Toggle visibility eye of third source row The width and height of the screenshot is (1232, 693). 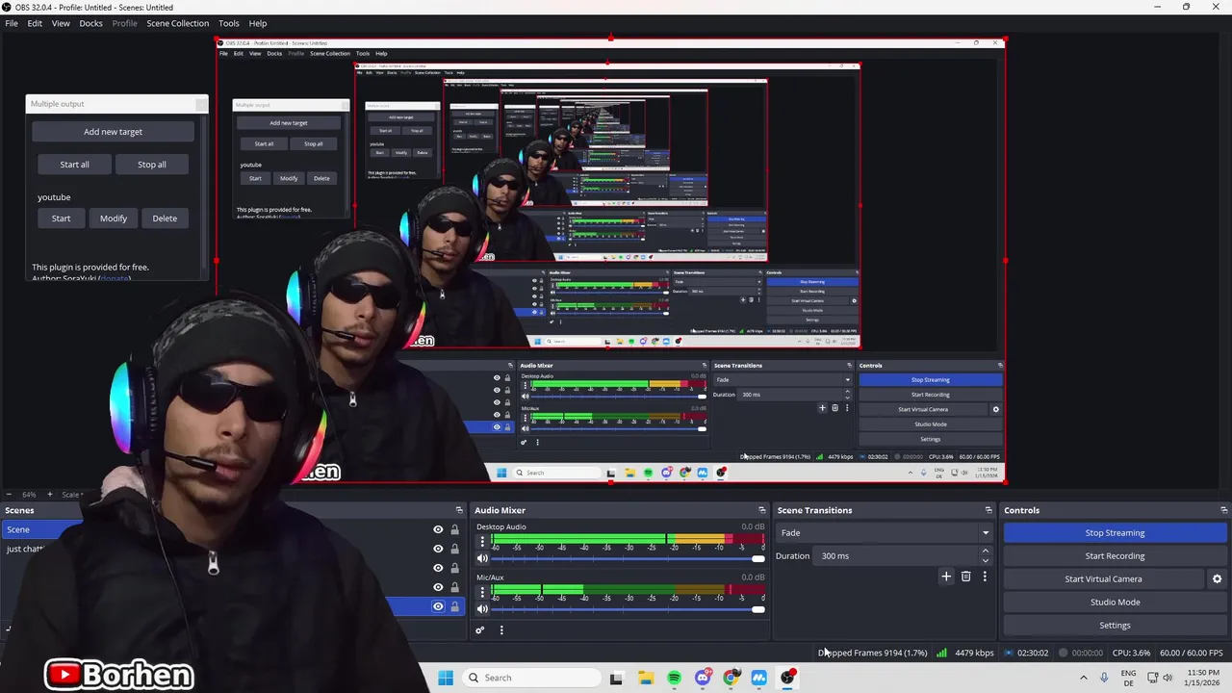[438, 568]
